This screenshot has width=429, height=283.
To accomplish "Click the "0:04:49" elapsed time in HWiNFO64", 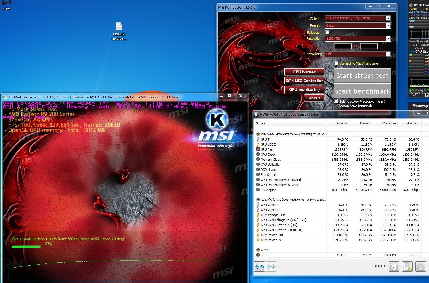I will [x=381, y=266].
